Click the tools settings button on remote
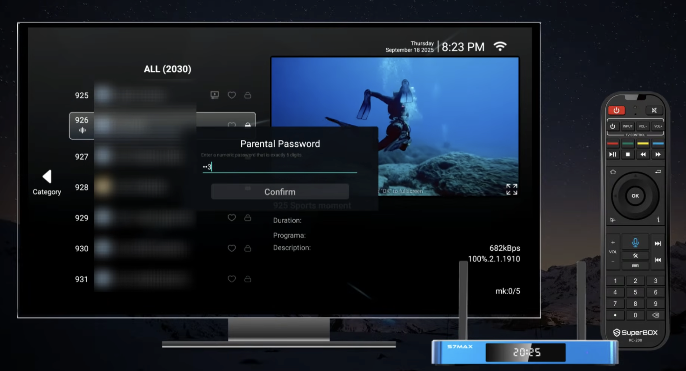The image size is (686, 371). [x=635, y=256]
